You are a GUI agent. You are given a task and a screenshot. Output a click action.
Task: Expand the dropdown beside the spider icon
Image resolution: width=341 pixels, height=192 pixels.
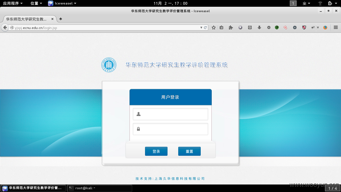point(318,27)
